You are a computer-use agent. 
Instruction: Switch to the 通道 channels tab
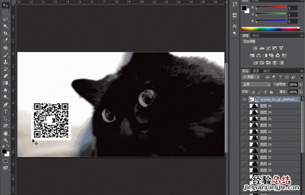pyautogui.click(x=256, y=70)
